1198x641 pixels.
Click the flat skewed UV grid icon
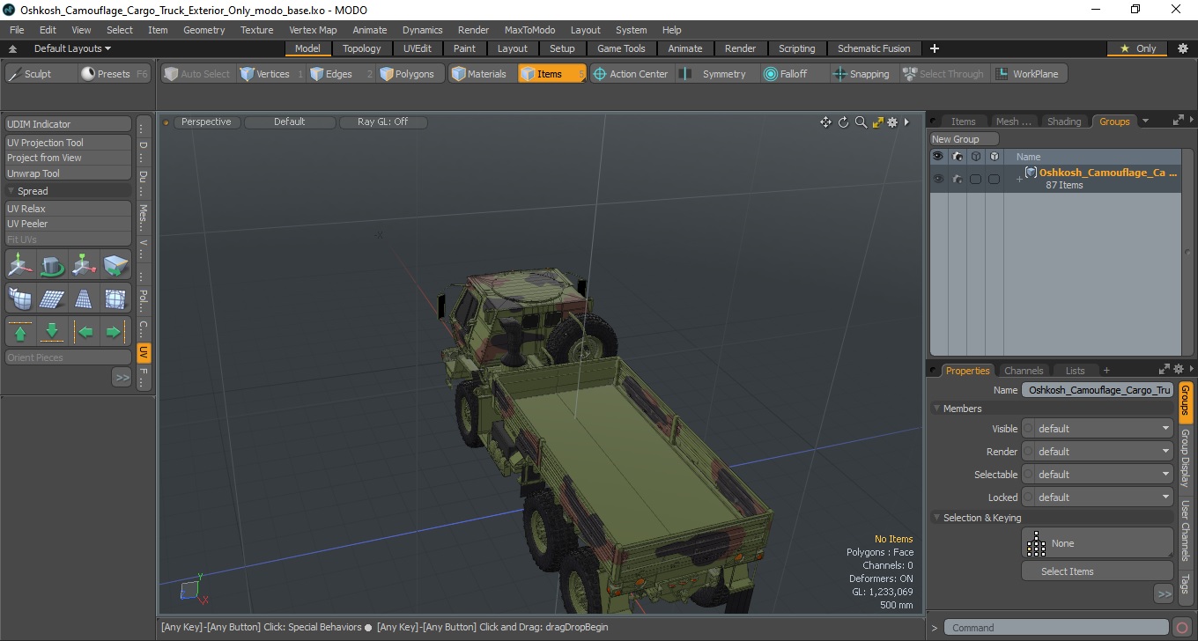coord(52,298)
